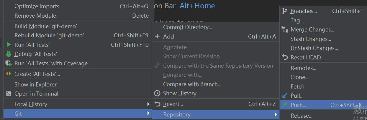Viewport: 367px width, 120px height.
Task: Click the clock icon beside Show History
Action: (157, 93)
